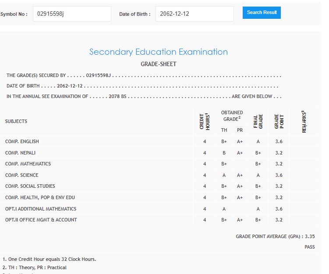Click the Grade Point Average (GPA) line
Viewport: 329px width, 274px height.
(x=275, y=236)
